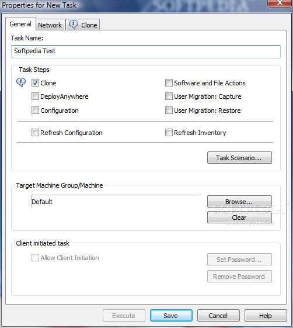
Task: Toggle Refresh Inventory checkbox
Action: [169, 132]
